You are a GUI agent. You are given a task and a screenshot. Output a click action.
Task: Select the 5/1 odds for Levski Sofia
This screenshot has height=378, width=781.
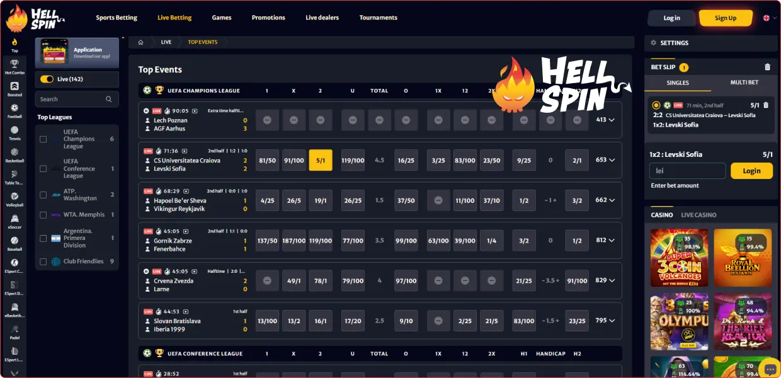(321, 160)
